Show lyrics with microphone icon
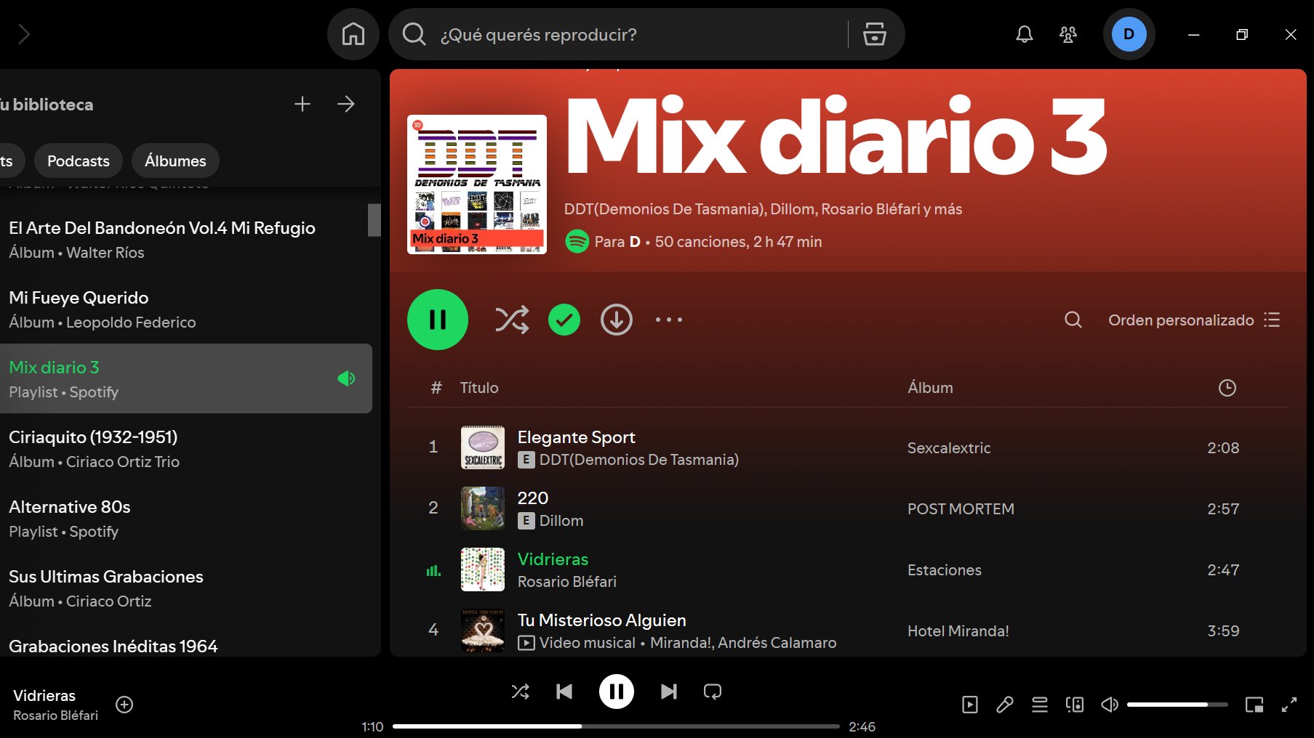This screenshot has width=1314, height=738. pyautogui.click(x=1005, y=705)
